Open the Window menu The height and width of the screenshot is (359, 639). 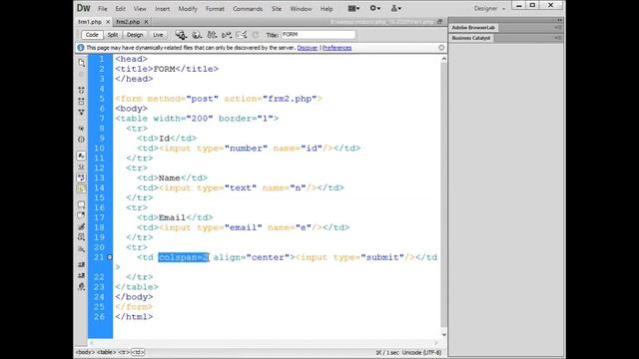click(301, 9)
